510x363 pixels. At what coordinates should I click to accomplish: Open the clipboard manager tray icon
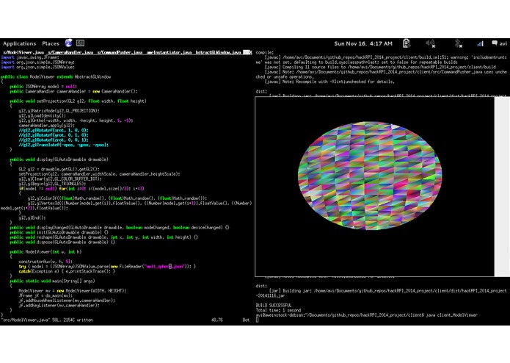[407, 43]
